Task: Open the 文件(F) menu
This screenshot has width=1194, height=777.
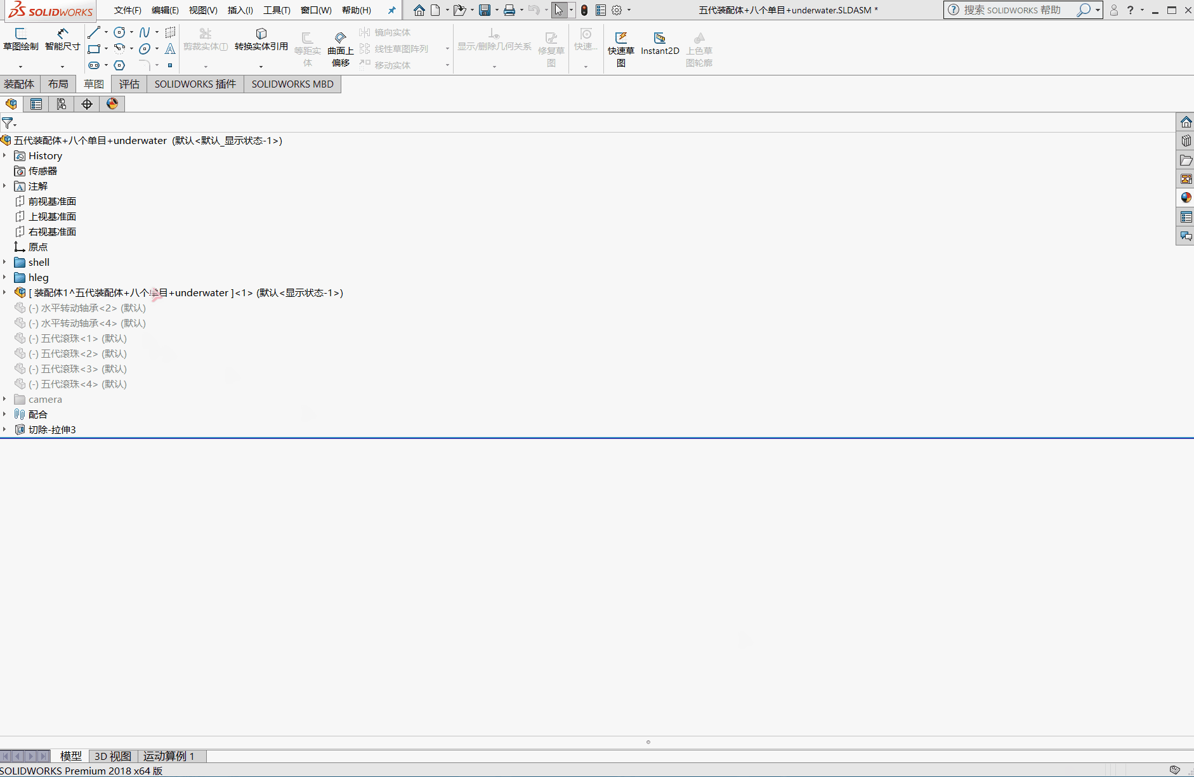Action: 128,10
